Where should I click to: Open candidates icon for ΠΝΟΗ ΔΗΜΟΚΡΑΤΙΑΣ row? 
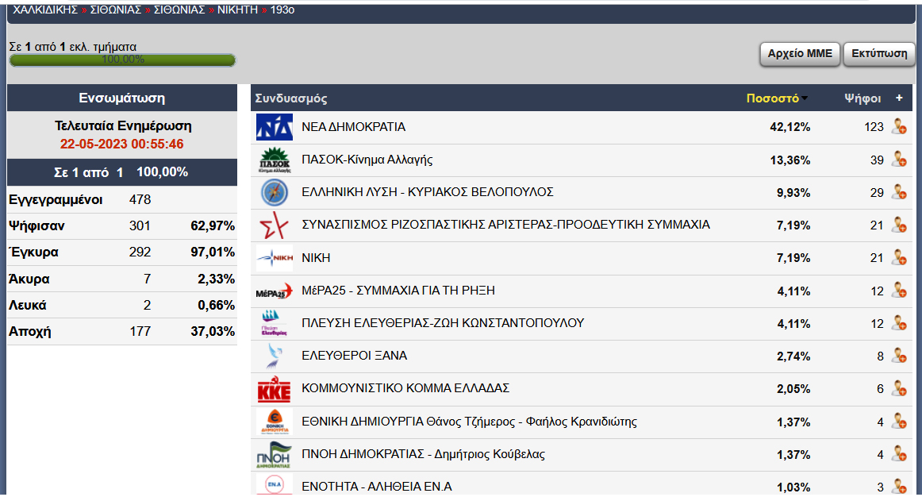pos(898,454)
